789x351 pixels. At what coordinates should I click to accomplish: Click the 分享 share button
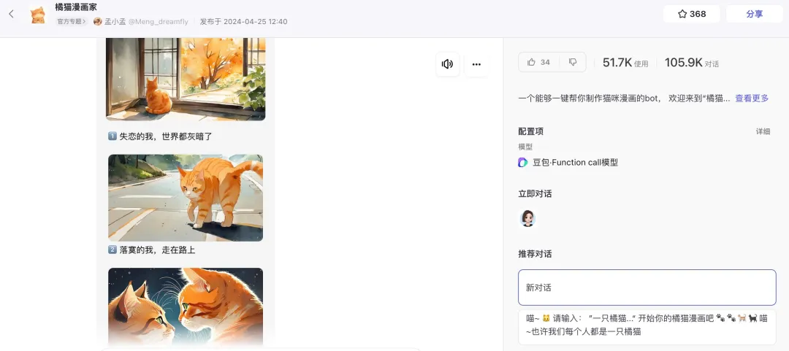754,14
